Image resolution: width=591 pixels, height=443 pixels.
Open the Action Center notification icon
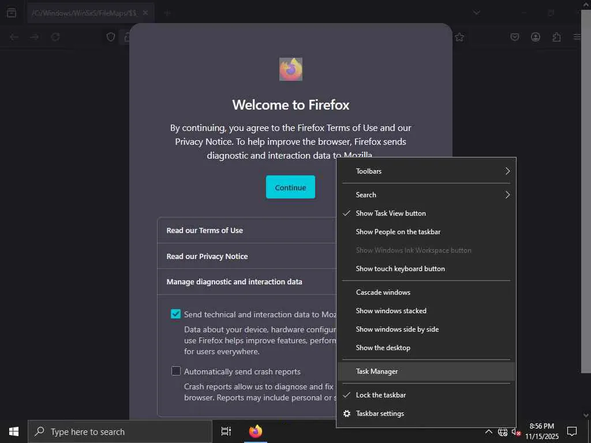(x=572, y=431)
